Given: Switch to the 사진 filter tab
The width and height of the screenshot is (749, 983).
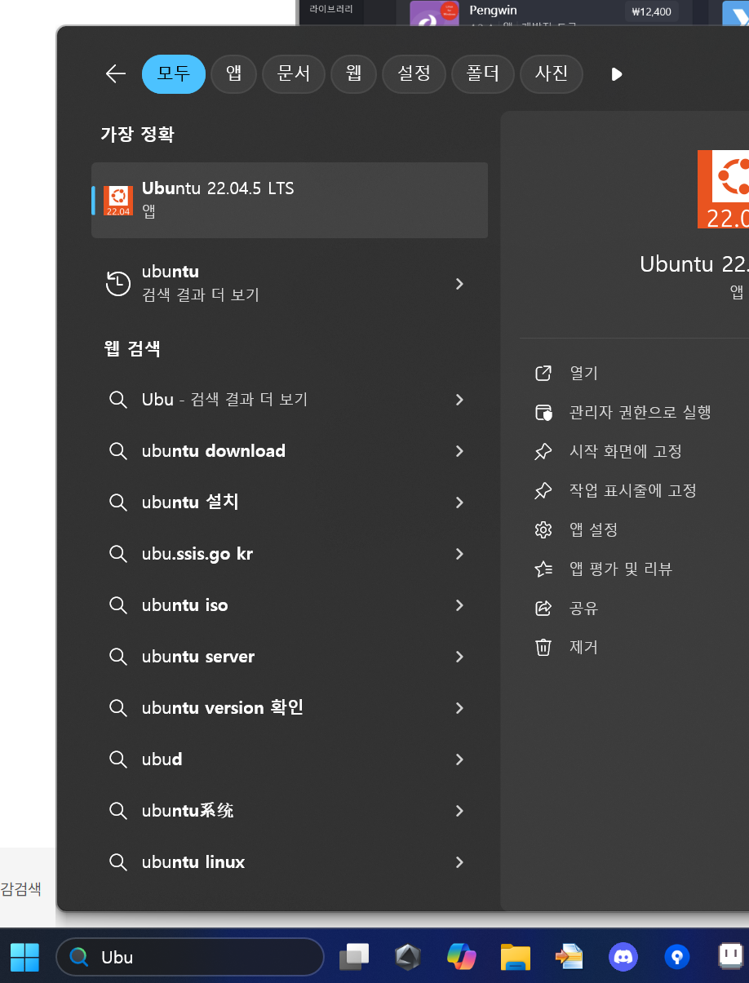Looking at the screenshot, I should (x=551, y=74).
